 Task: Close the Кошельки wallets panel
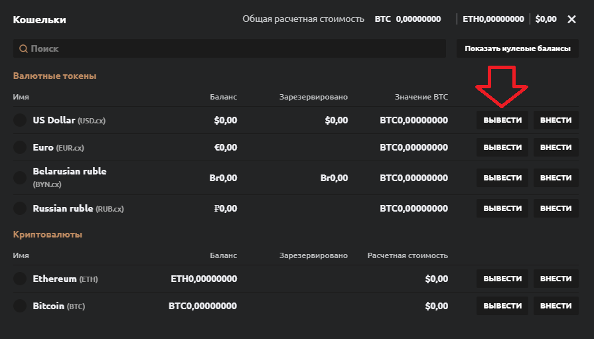click(x=572, y=19)
